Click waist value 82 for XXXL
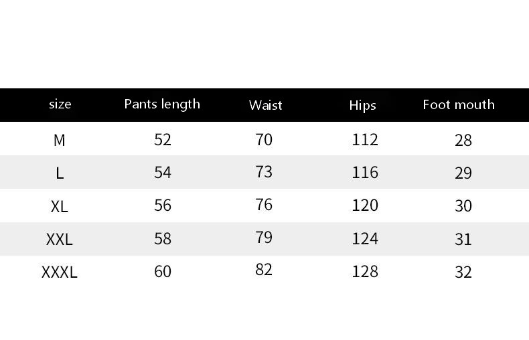Image resolution: width=529 pixels, height=340 pixels. [x=264, y=270]
